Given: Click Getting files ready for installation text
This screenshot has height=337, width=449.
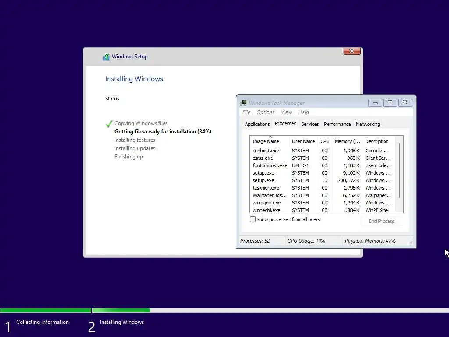Looking at the screenshot, I should (x=163, y=132).
